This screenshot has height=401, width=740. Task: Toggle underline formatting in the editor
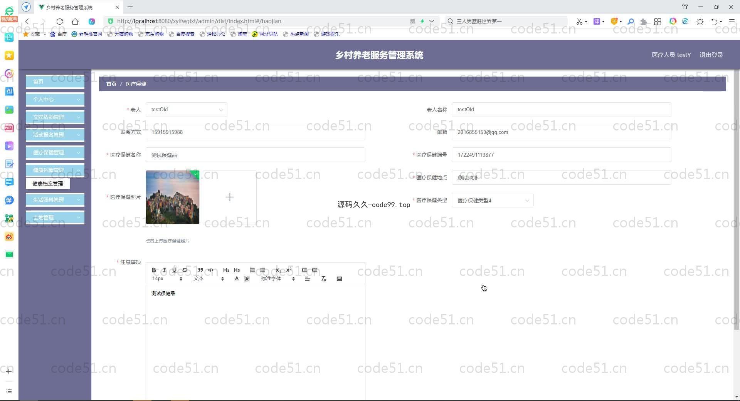tap(175, 270)
